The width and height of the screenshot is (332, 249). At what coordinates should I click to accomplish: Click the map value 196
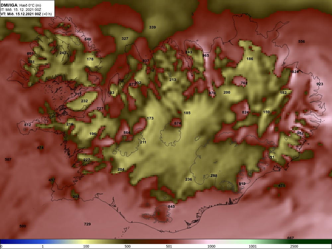93,134
